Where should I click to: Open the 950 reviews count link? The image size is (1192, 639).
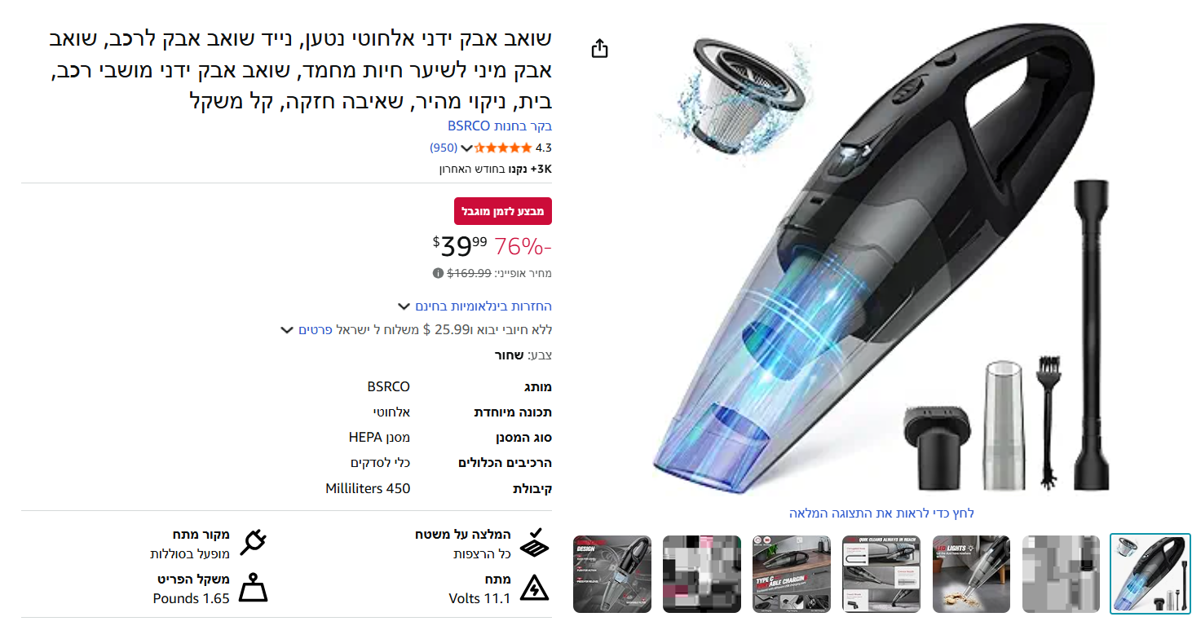click(x=444, y=148)
